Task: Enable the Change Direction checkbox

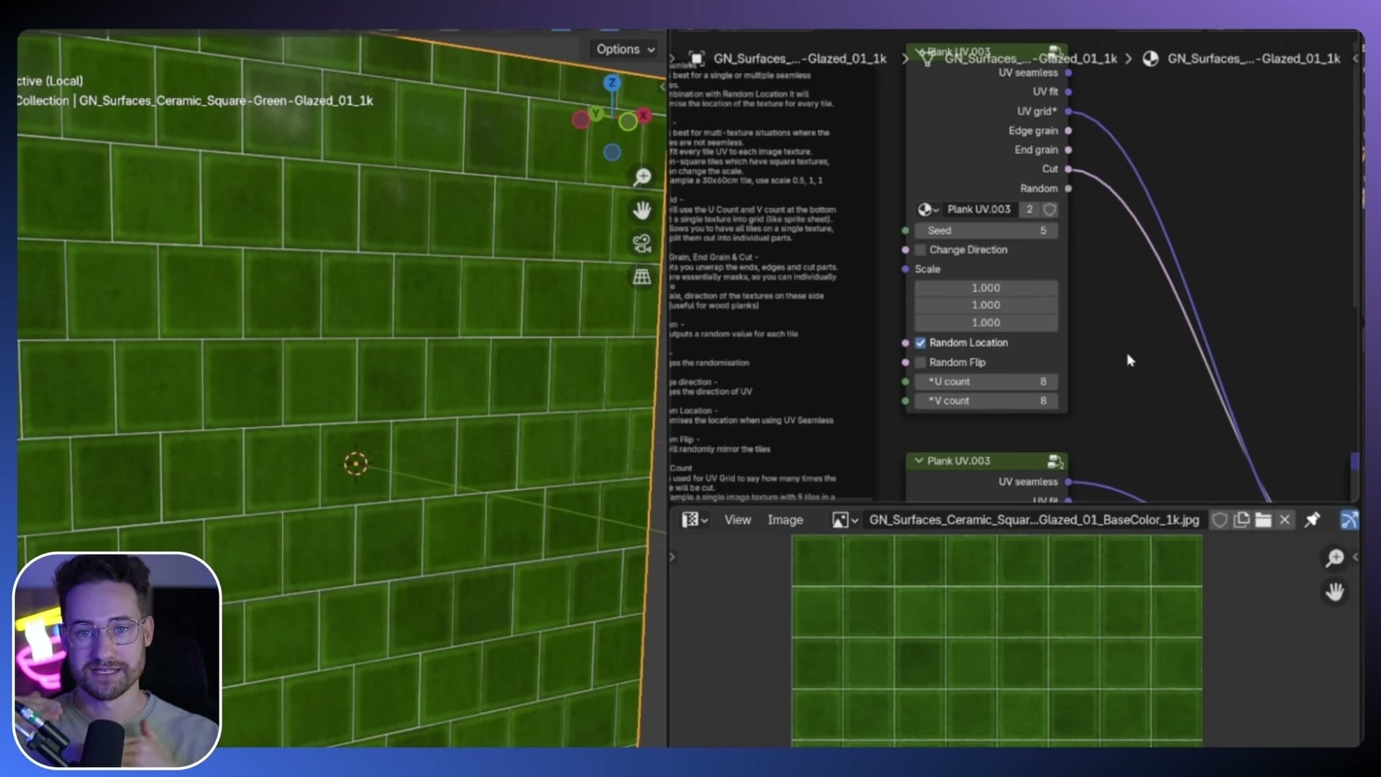Action: pos(920,250)
